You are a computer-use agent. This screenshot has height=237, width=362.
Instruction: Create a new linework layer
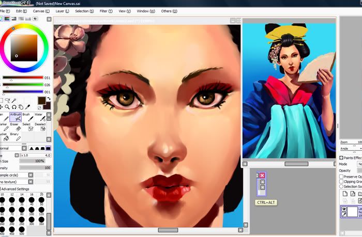(353, 194)
